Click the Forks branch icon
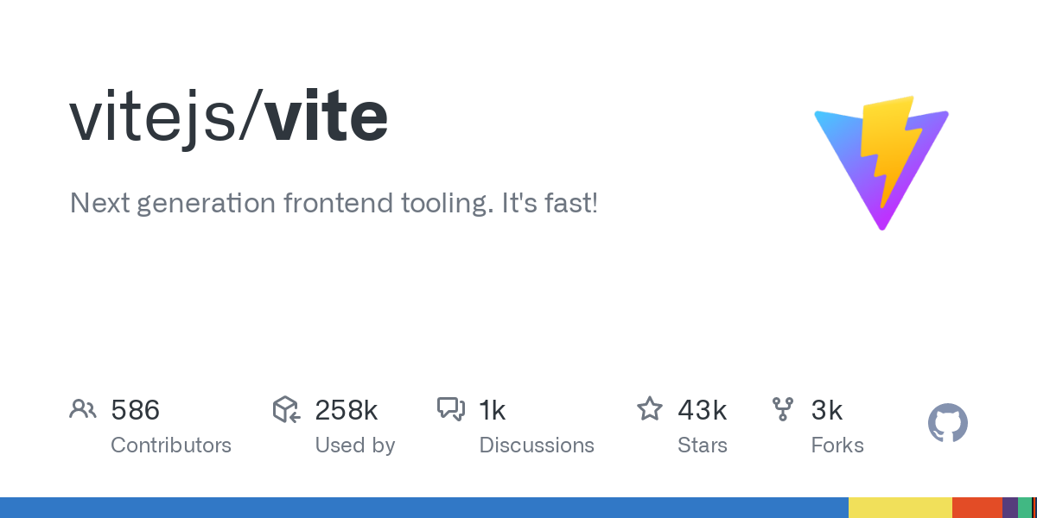The height and width of the screenshot is (518, 1037). point(783,409)
